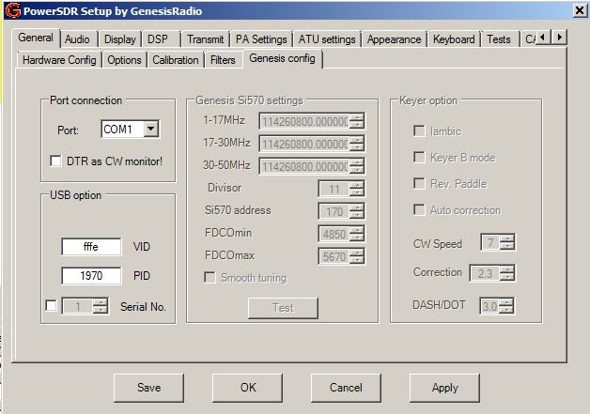Select the Calibration sub-tab
Screen dimensions: 590x414
[x=176, y=60]
